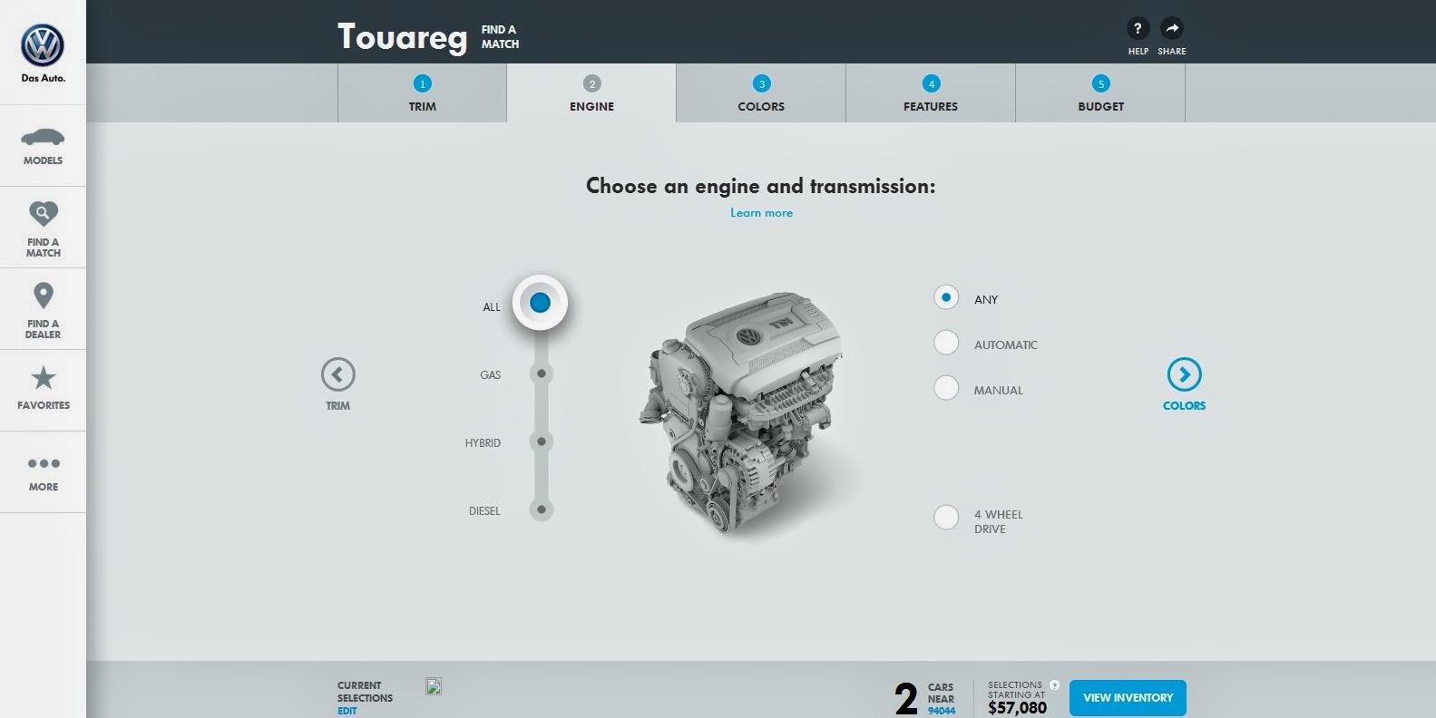Click Edit under Current Selections

(347, 711)
